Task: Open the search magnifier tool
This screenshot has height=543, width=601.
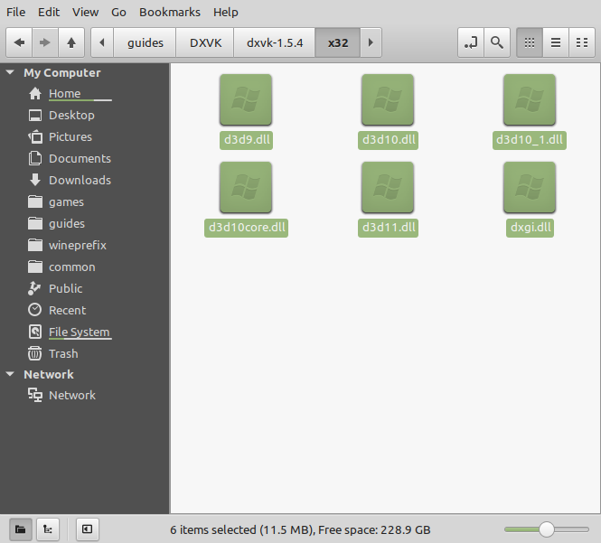Action: pyautogui.click(x=497, y=42)
